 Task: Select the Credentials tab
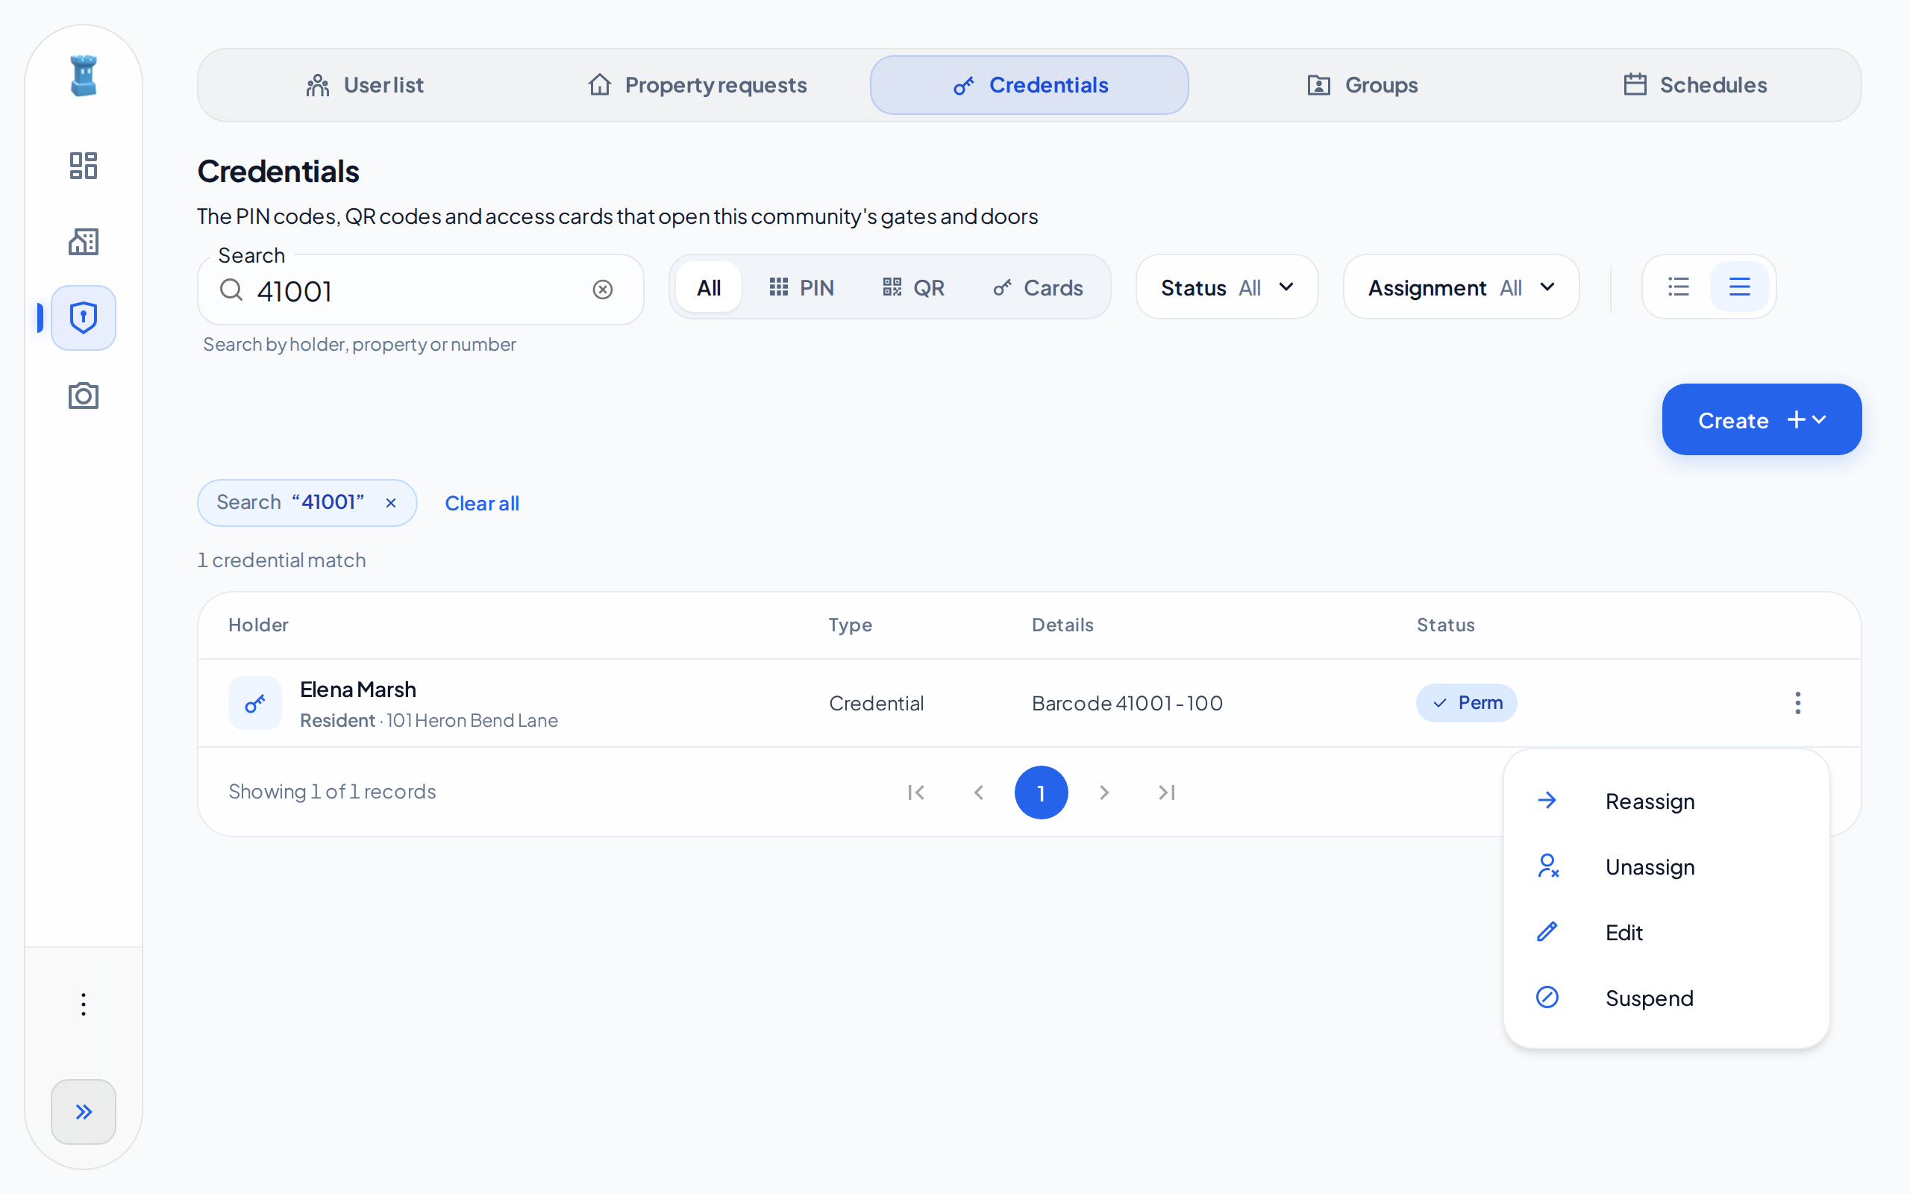pyautogui.click(x=1029, y=84)
